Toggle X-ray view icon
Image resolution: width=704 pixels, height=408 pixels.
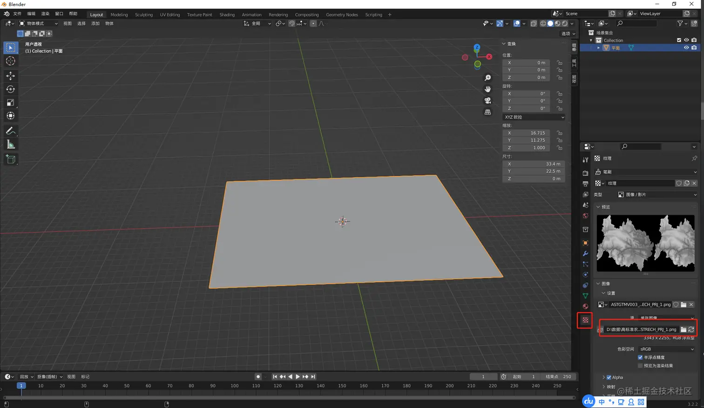534,23
